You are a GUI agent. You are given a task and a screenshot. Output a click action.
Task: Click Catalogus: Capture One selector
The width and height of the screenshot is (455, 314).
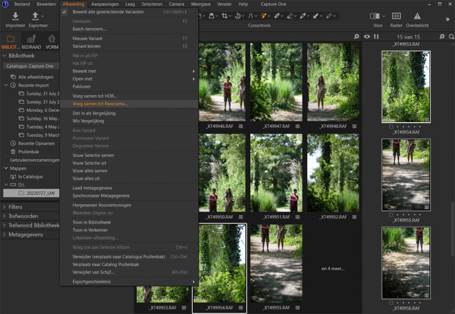pos(31,66)
